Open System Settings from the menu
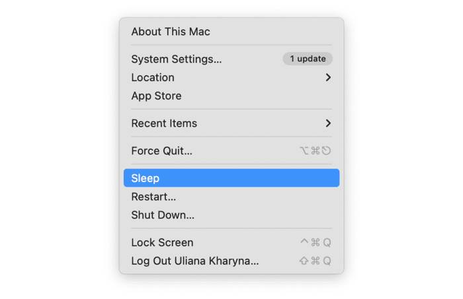Image resolution: width=463 pixels, height=299 pixels. [x=177, y=59]
